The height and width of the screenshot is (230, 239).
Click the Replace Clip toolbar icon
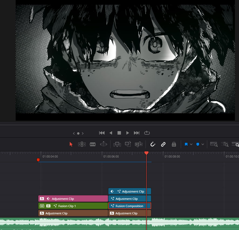[138, 144]
